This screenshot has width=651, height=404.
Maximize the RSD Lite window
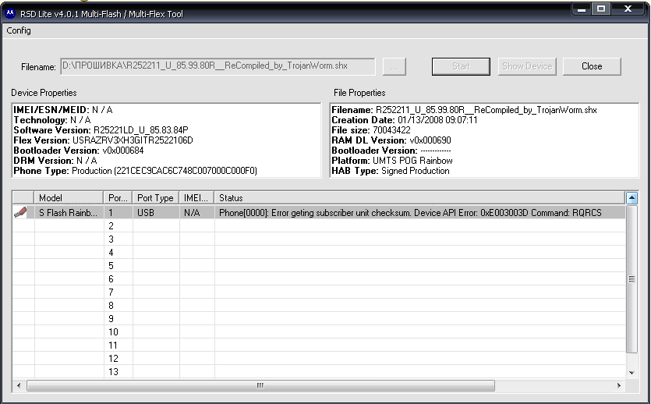click(x=601, y=9)
